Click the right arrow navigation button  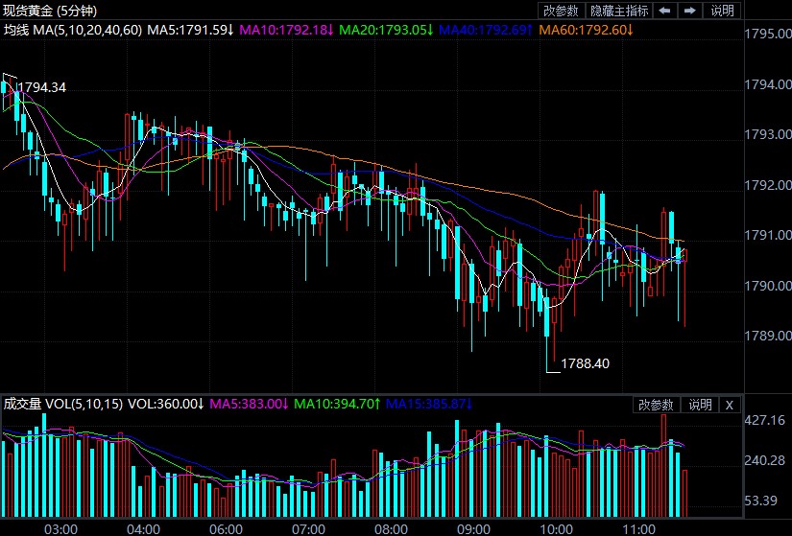tap(689, 11)
